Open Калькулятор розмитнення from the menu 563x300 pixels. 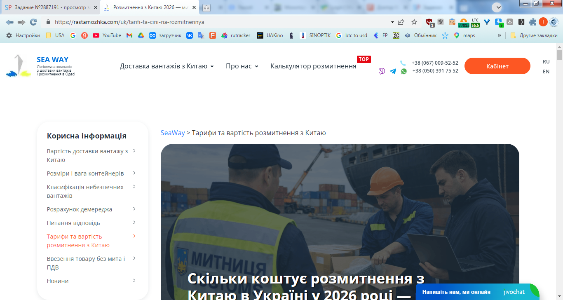pyautogui.click(x=313, y=66)
